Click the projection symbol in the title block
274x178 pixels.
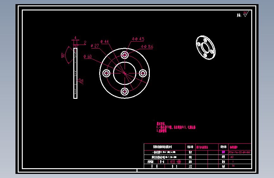[x=176, y=162]
